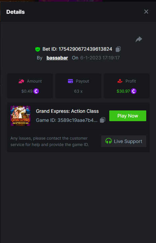
Task: Click the Amount chips icon
Action: pyautogui.click(x=21, y=81)
